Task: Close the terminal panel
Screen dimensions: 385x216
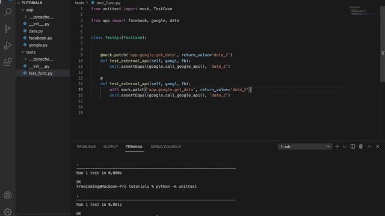Action: [x=378, y=146]
